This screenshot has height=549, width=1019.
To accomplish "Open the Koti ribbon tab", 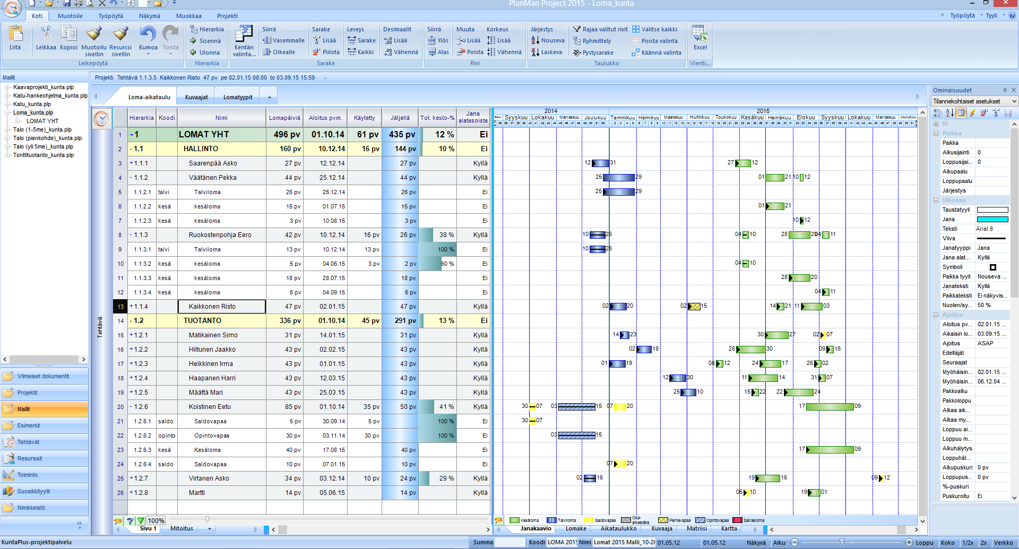I will coord(37,16).
